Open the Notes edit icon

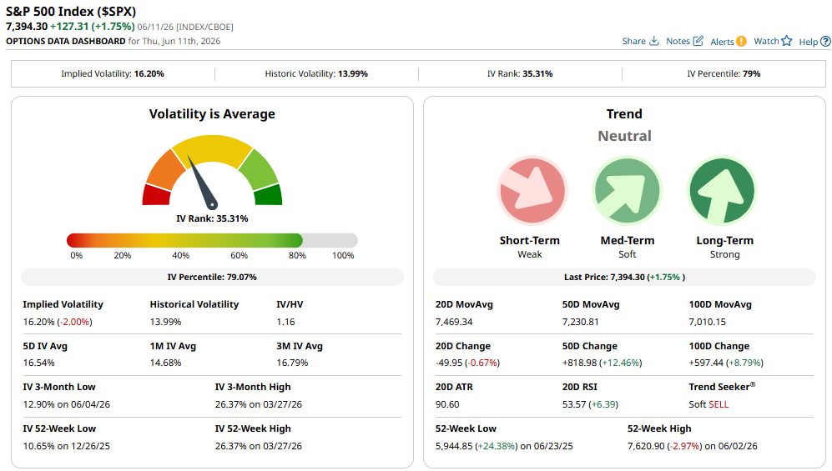[698, 41]
